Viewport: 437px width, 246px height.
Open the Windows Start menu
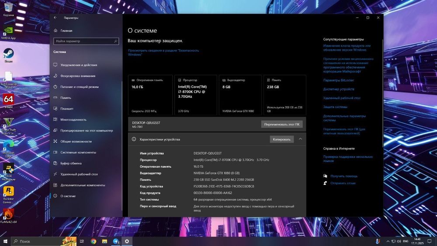tap(5, 241)
